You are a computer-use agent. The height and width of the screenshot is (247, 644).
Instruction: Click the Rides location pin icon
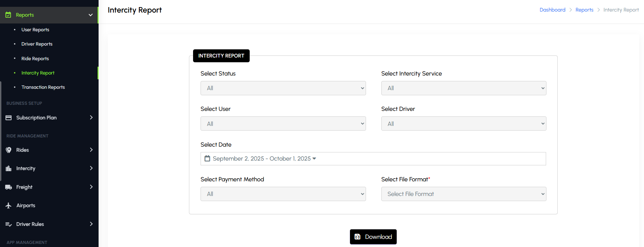[x=9, y=150]
